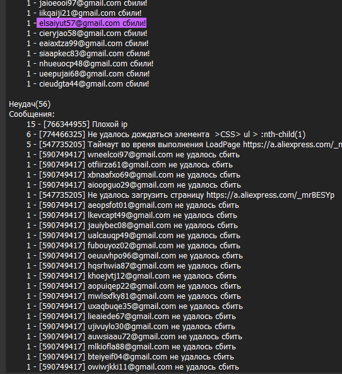Image resolution: width=342 pixels, height=374 pixels.
Task: Select the Плохой ip message line
Action: point(77,124)
